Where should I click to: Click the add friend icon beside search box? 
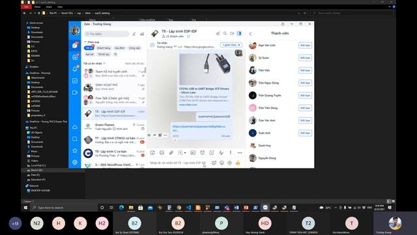(x=134, y=34)
